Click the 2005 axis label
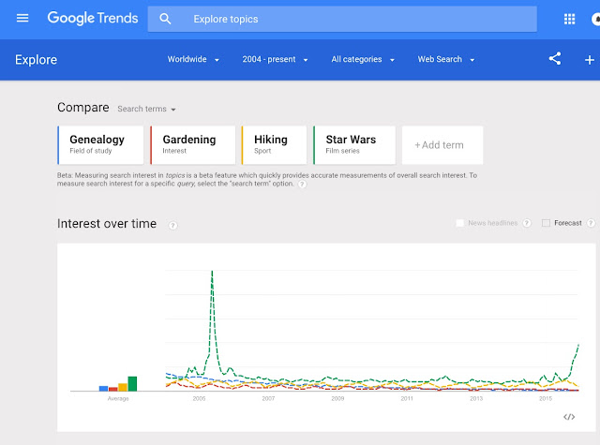Image resolution: width=600 pixels, height=445 pixels. tap(199, 398)
